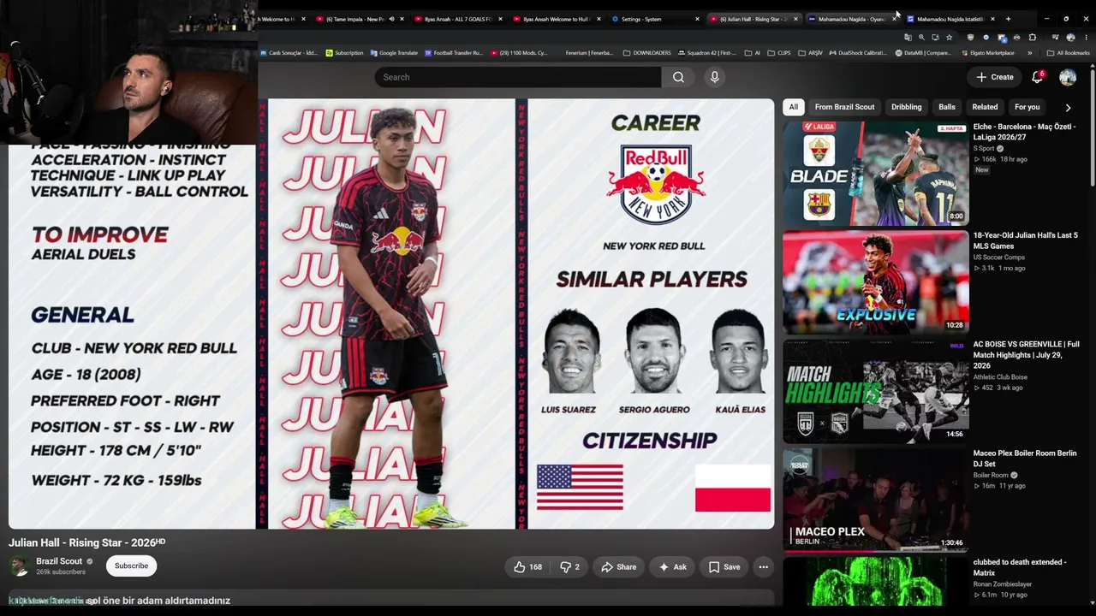Click the Julian Hall video player
This screenshot has width=1096, height=616.
click(391, 314)
